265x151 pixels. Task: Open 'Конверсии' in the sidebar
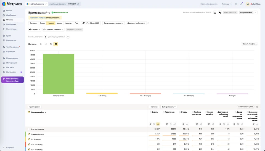pyautogui.click(x=11, y=40)
